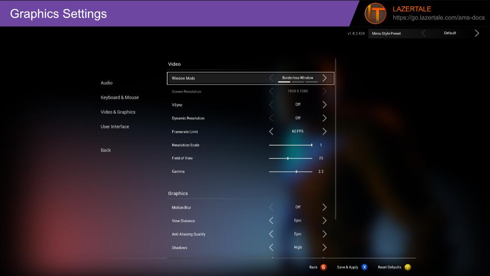
Task: Click the blue X Save & Apply icon
Action: [364, 267]
